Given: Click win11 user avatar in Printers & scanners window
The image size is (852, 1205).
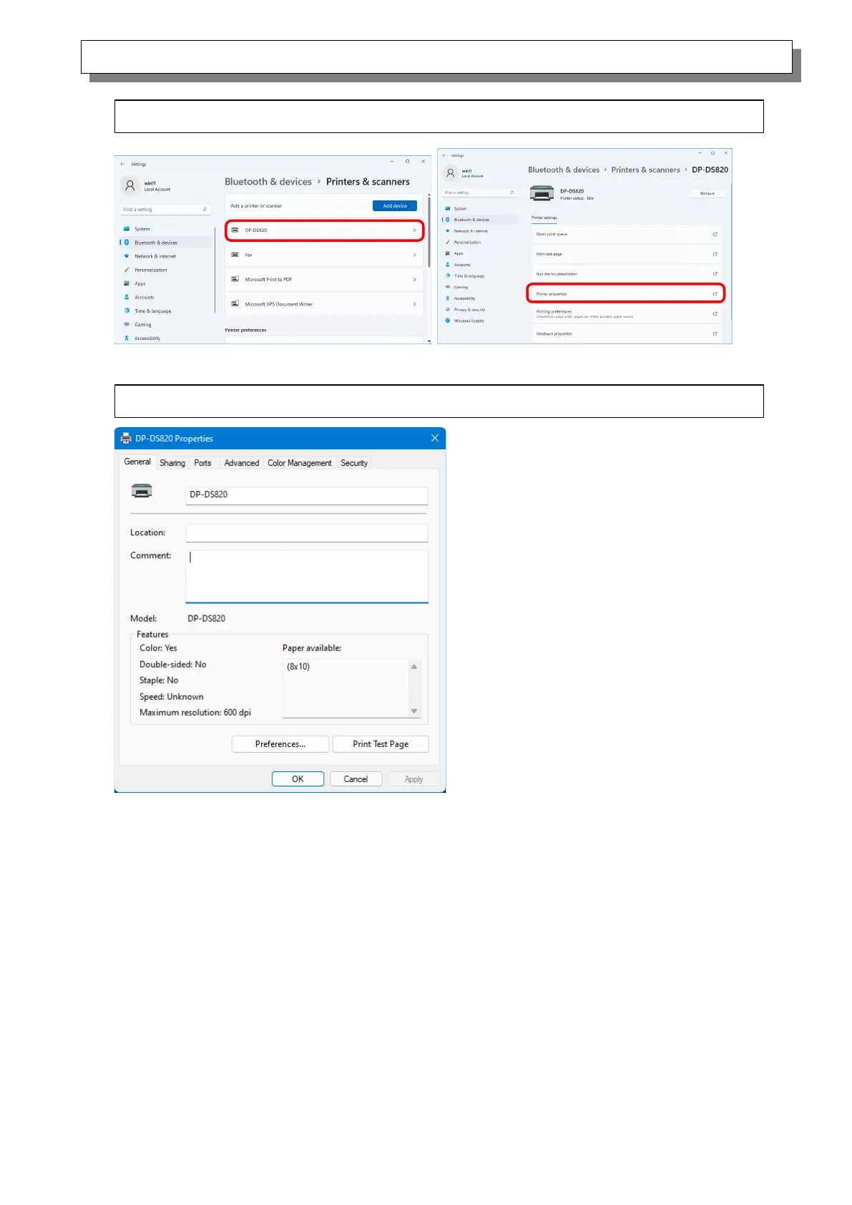Looking at the screenshot, I should [129, 186].
